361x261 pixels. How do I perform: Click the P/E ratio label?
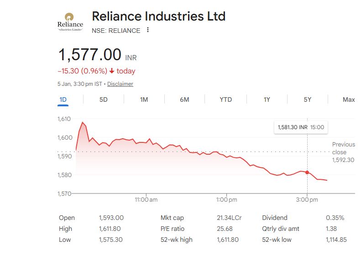click(x=173, y=229)
